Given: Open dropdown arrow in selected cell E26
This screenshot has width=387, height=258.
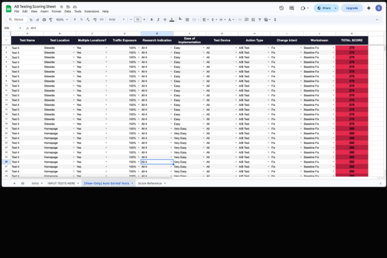Looking at the screenshot, I should point(171,162).
